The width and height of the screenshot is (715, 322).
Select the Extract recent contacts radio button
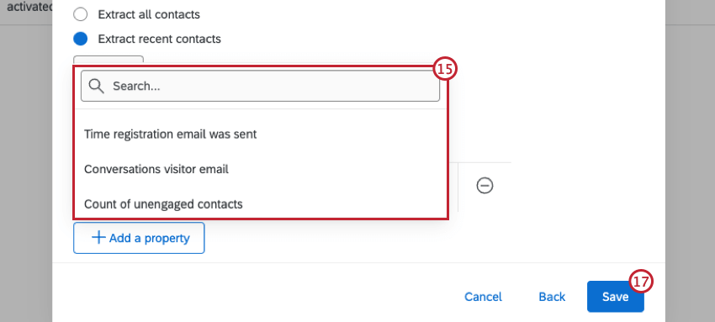point(80,39)
